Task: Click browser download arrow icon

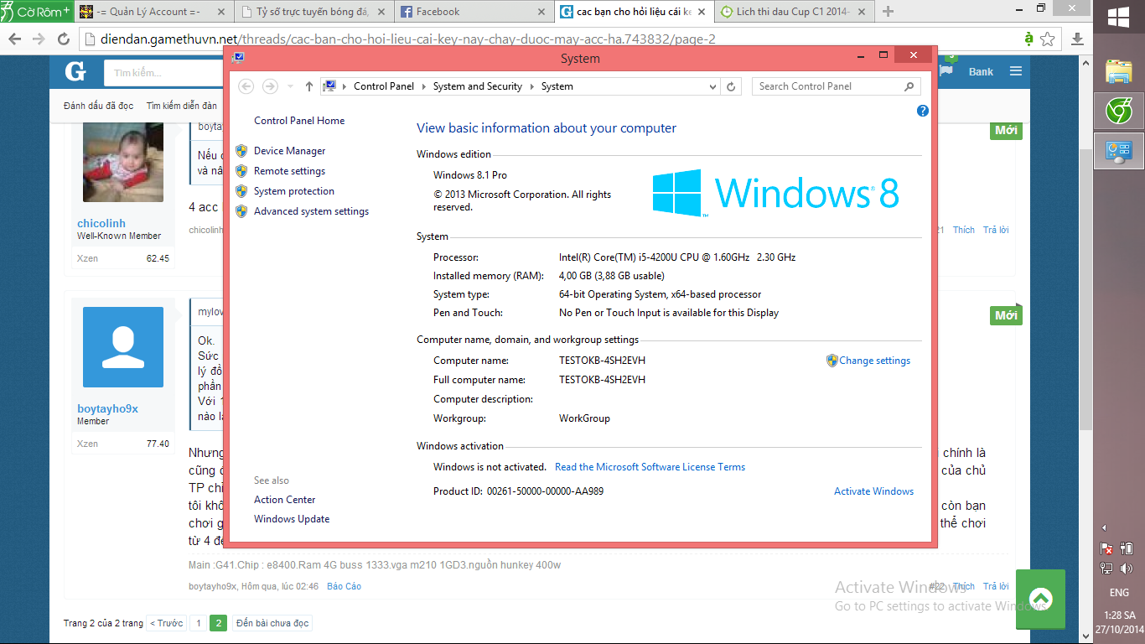Action: 1077,39
